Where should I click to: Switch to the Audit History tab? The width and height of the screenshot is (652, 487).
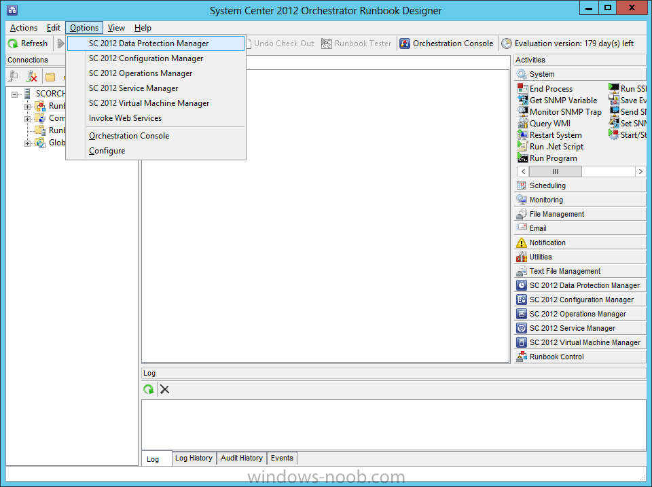pos(241,458)
